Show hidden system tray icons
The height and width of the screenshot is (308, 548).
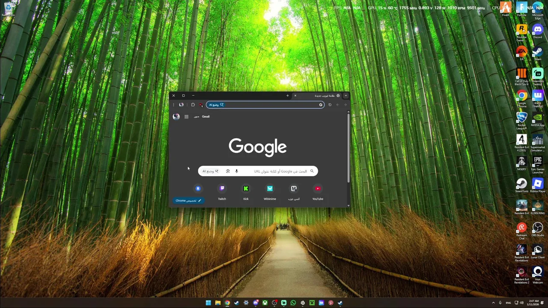pos(493,303)
